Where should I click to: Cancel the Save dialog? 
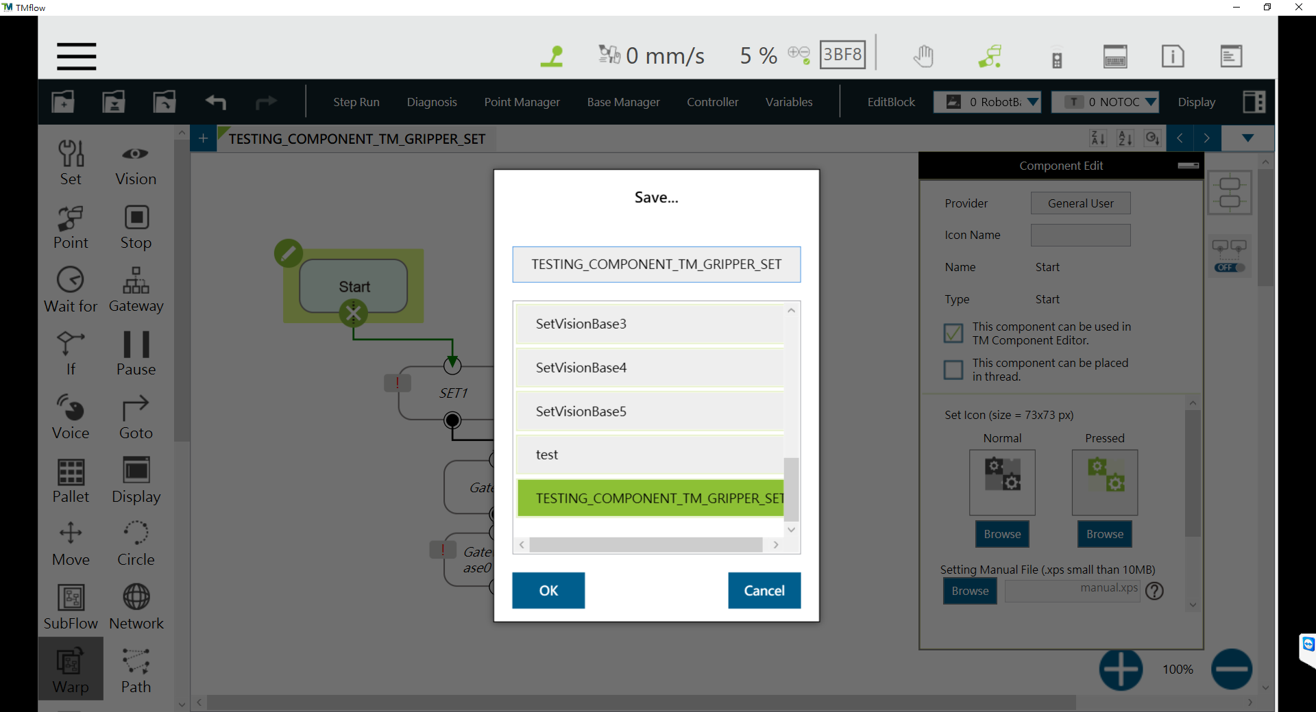tap(764, 590)
